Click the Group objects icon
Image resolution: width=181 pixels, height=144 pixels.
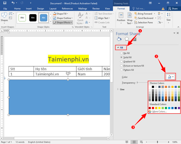tap(159, 18)
